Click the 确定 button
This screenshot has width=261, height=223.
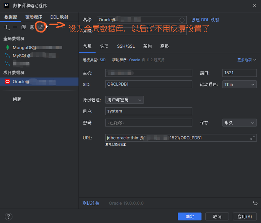[x=190, y=216]
